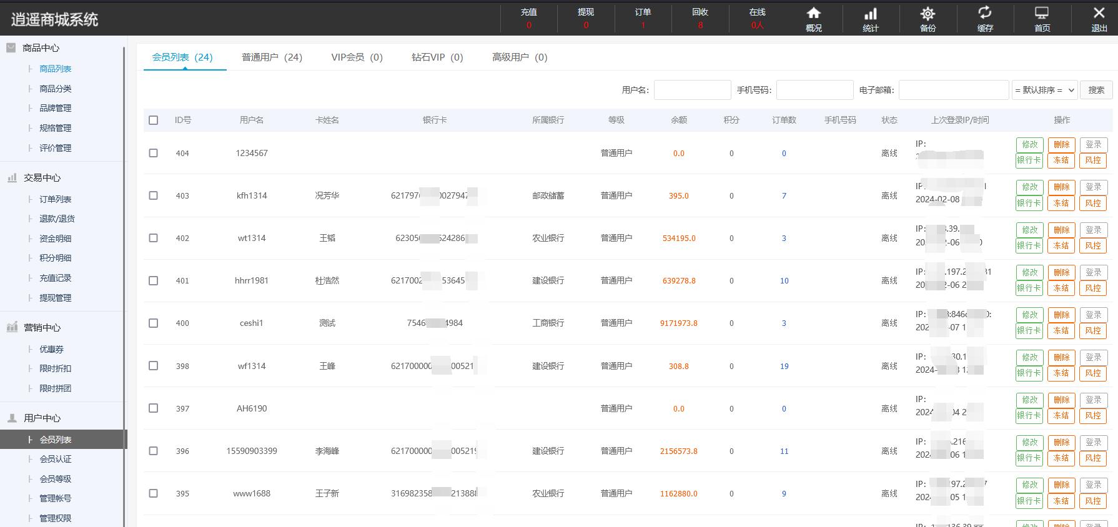The height and width of the screenshot is (527, 1118).
Task: Open 提现 counter in top bar
Action: (586, 18)
